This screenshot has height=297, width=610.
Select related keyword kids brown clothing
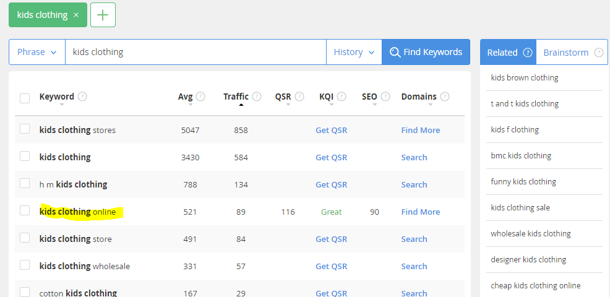click(525, 77)
